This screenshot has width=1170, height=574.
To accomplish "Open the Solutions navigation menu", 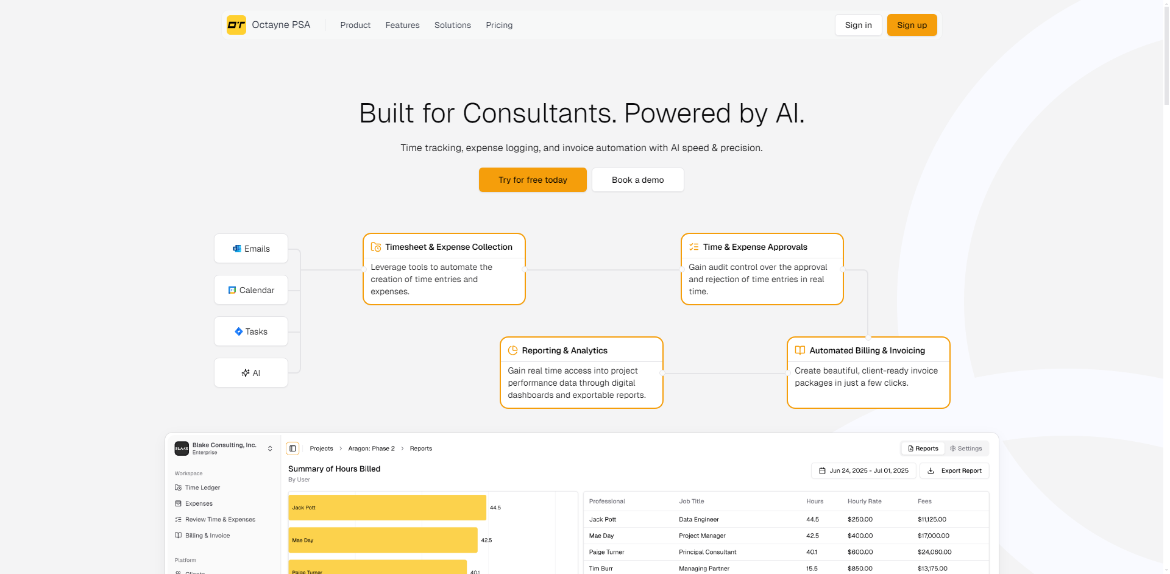I will [x=452, y=25].
